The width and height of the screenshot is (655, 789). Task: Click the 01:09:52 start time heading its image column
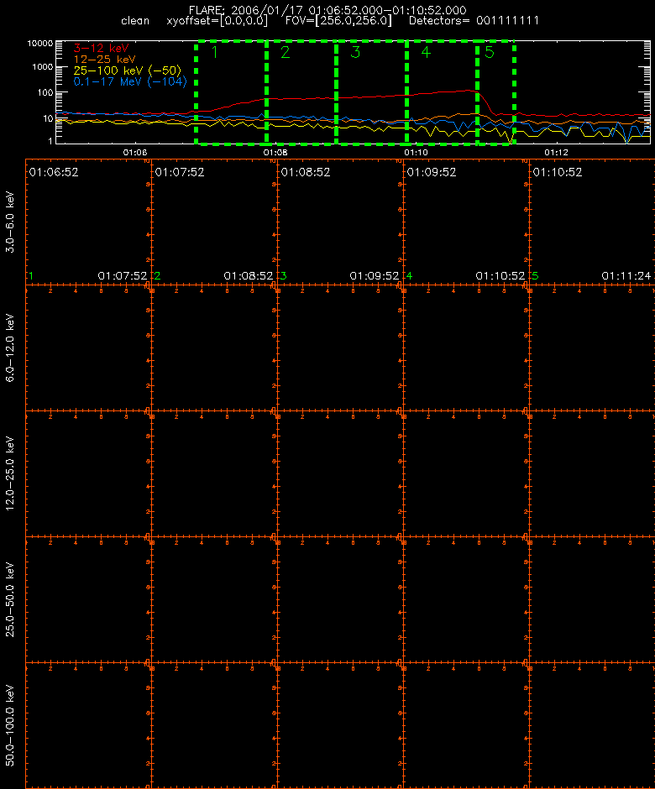(x=432, y=173)
